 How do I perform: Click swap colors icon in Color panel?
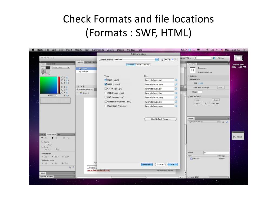coord(48,74)
